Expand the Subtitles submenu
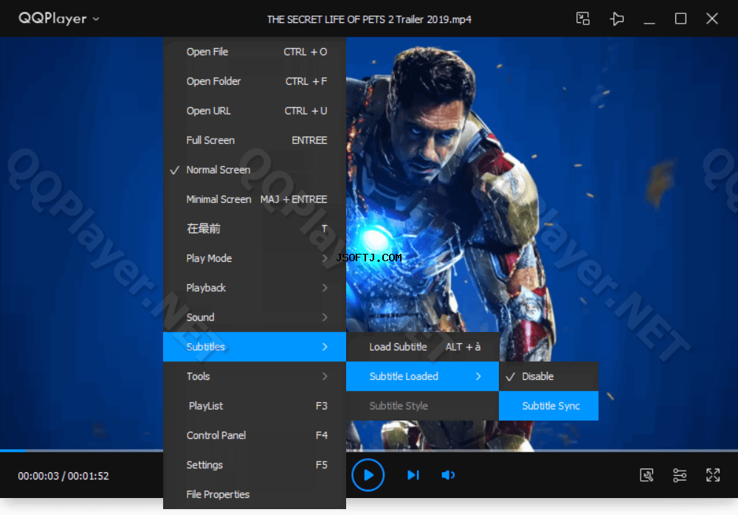 (x=255, y=347)
